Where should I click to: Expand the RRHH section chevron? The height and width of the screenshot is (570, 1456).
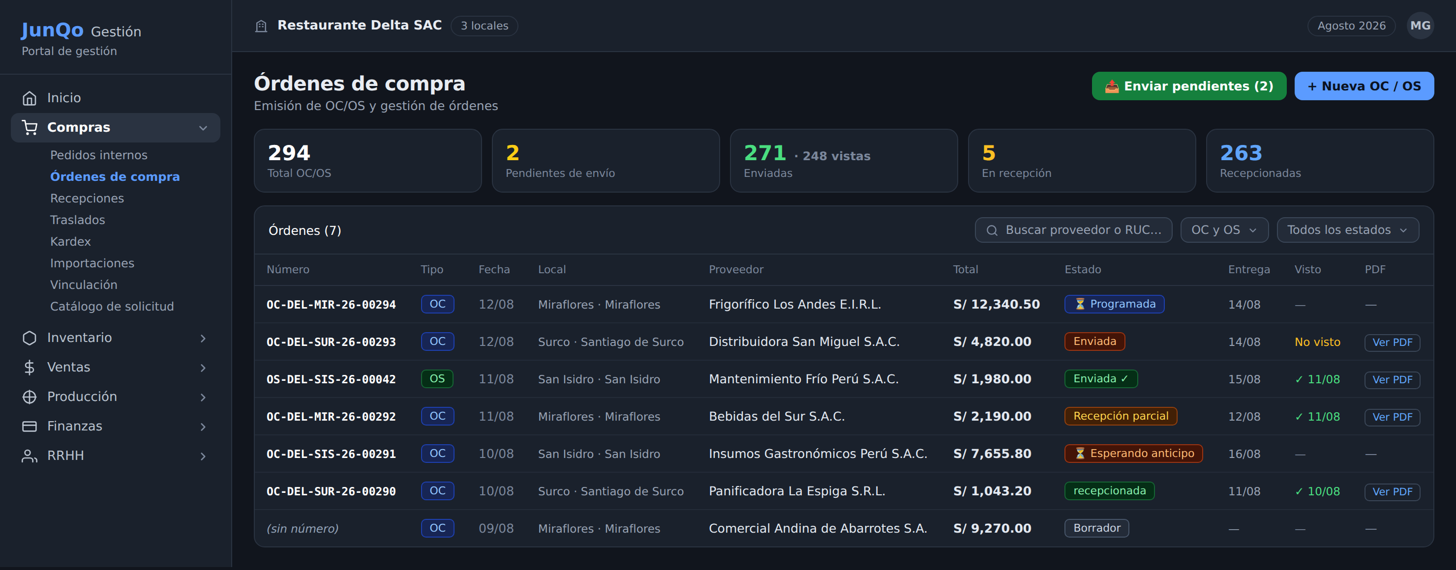coord(203,456)
